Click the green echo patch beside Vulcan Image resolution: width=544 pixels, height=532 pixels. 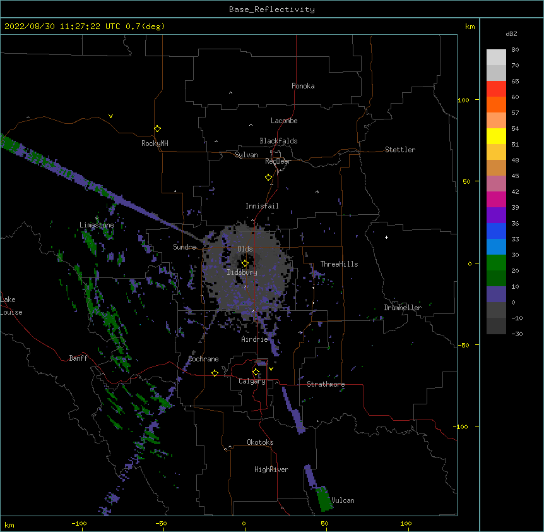click(324, 499)
